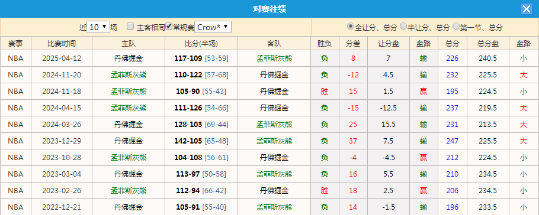
Task: Click the 主队 column header
Action: tap(129, 44)
